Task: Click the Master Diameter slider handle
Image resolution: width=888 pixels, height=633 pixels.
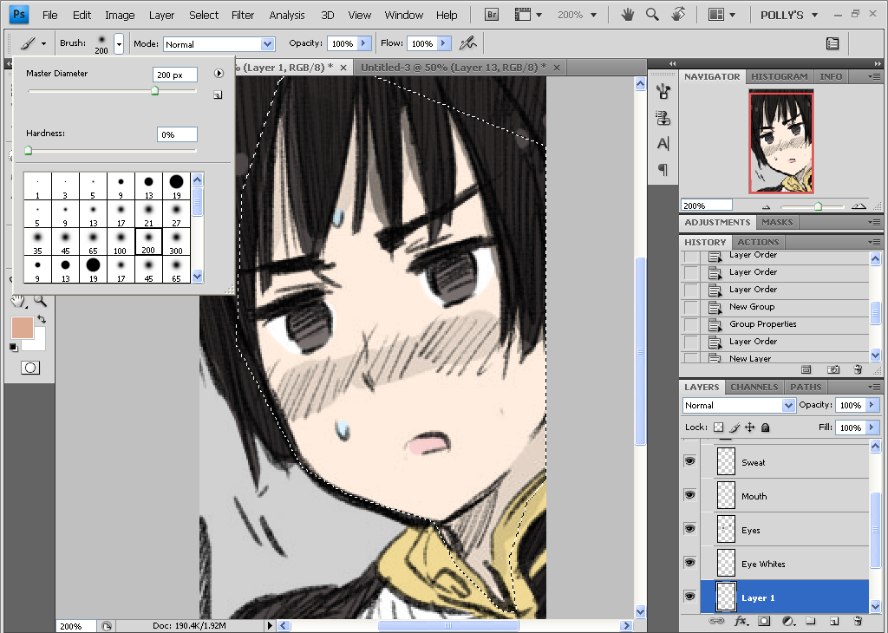Action: click(x=154, y=90)
